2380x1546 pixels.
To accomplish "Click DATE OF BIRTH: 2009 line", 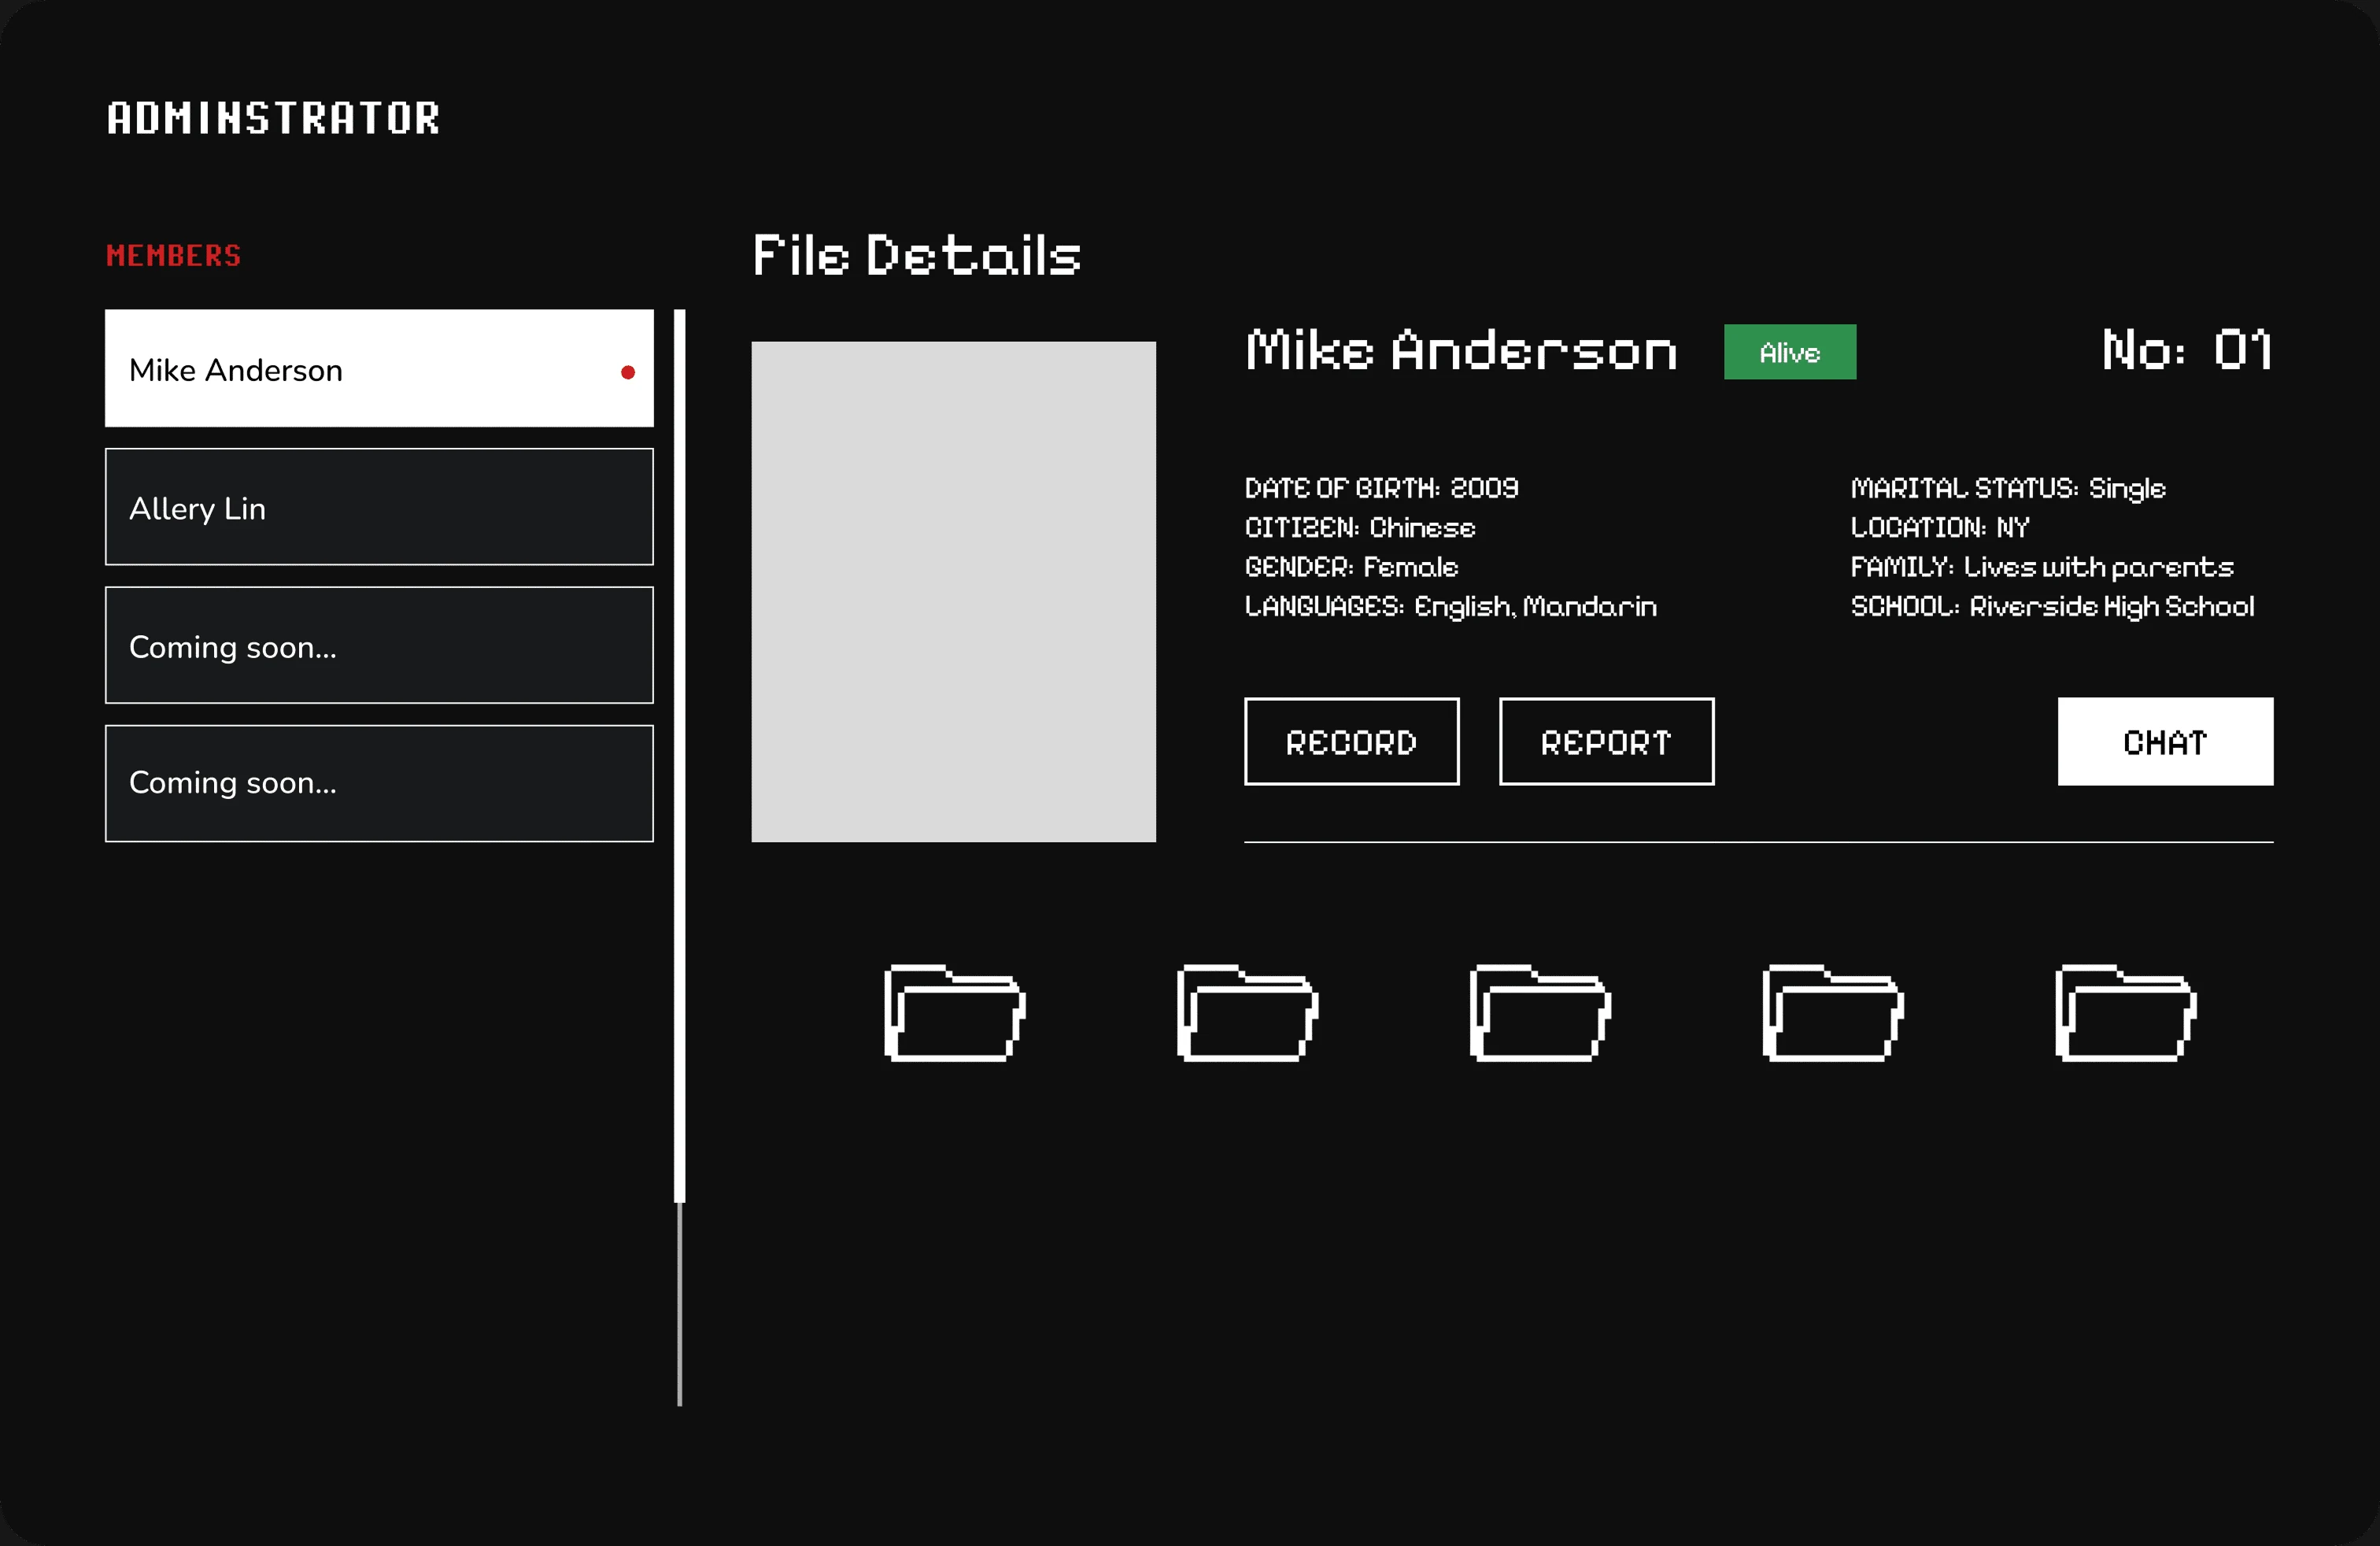I will 1382,488.
